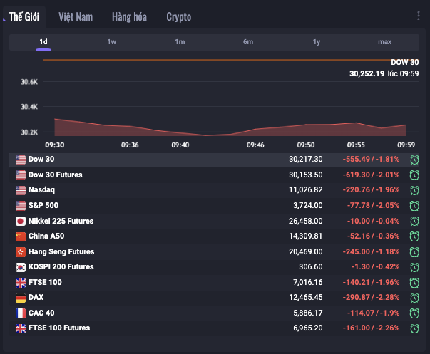Switch chart to 1m range

180,42
